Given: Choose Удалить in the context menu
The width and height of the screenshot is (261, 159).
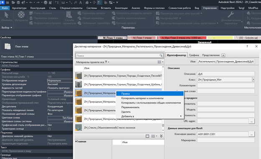Looking at the screenshot, I should (150, 112).
